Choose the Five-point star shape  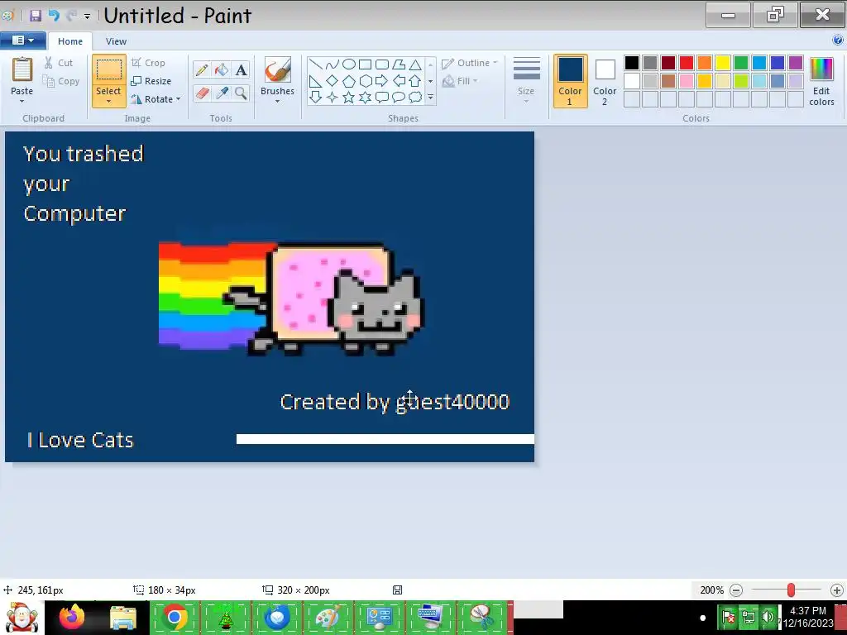tap(349, 98)
